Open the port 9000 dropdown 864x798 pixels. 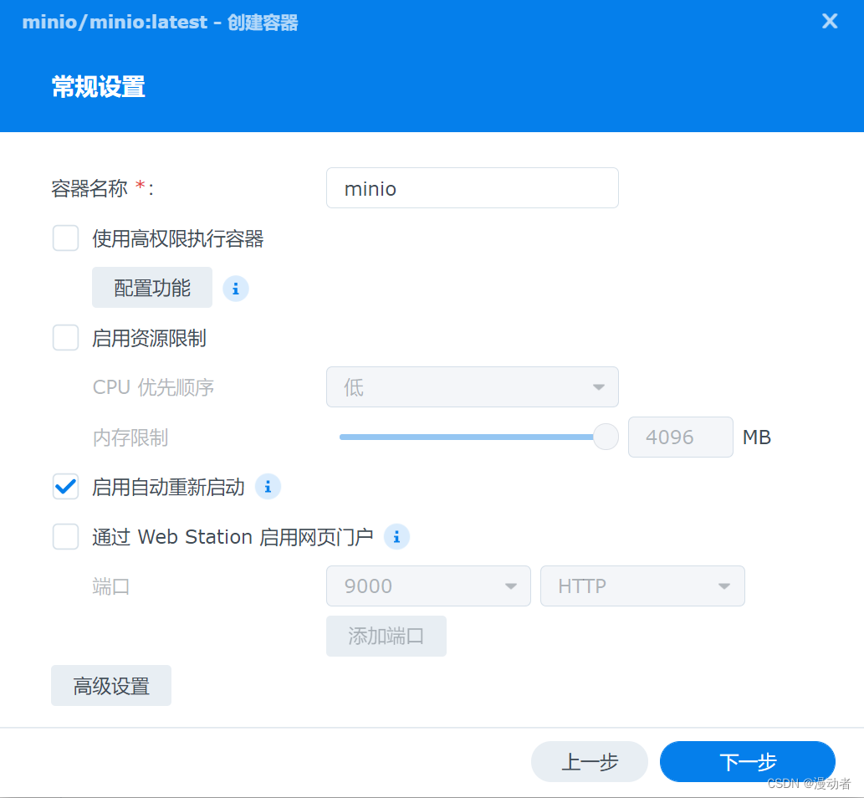point(427,586)
